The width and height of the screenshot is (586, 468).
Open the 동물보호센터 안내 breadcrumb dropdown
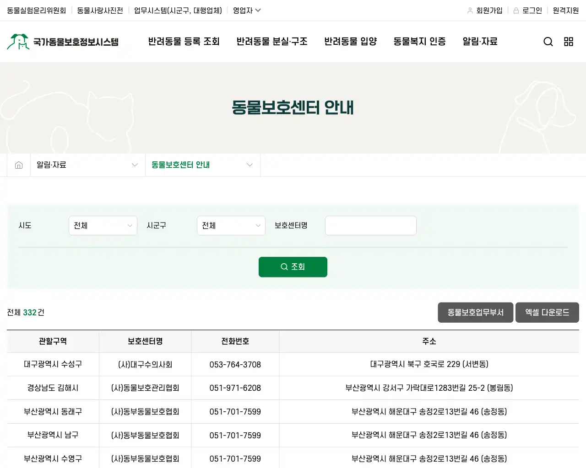pos(202,165)
